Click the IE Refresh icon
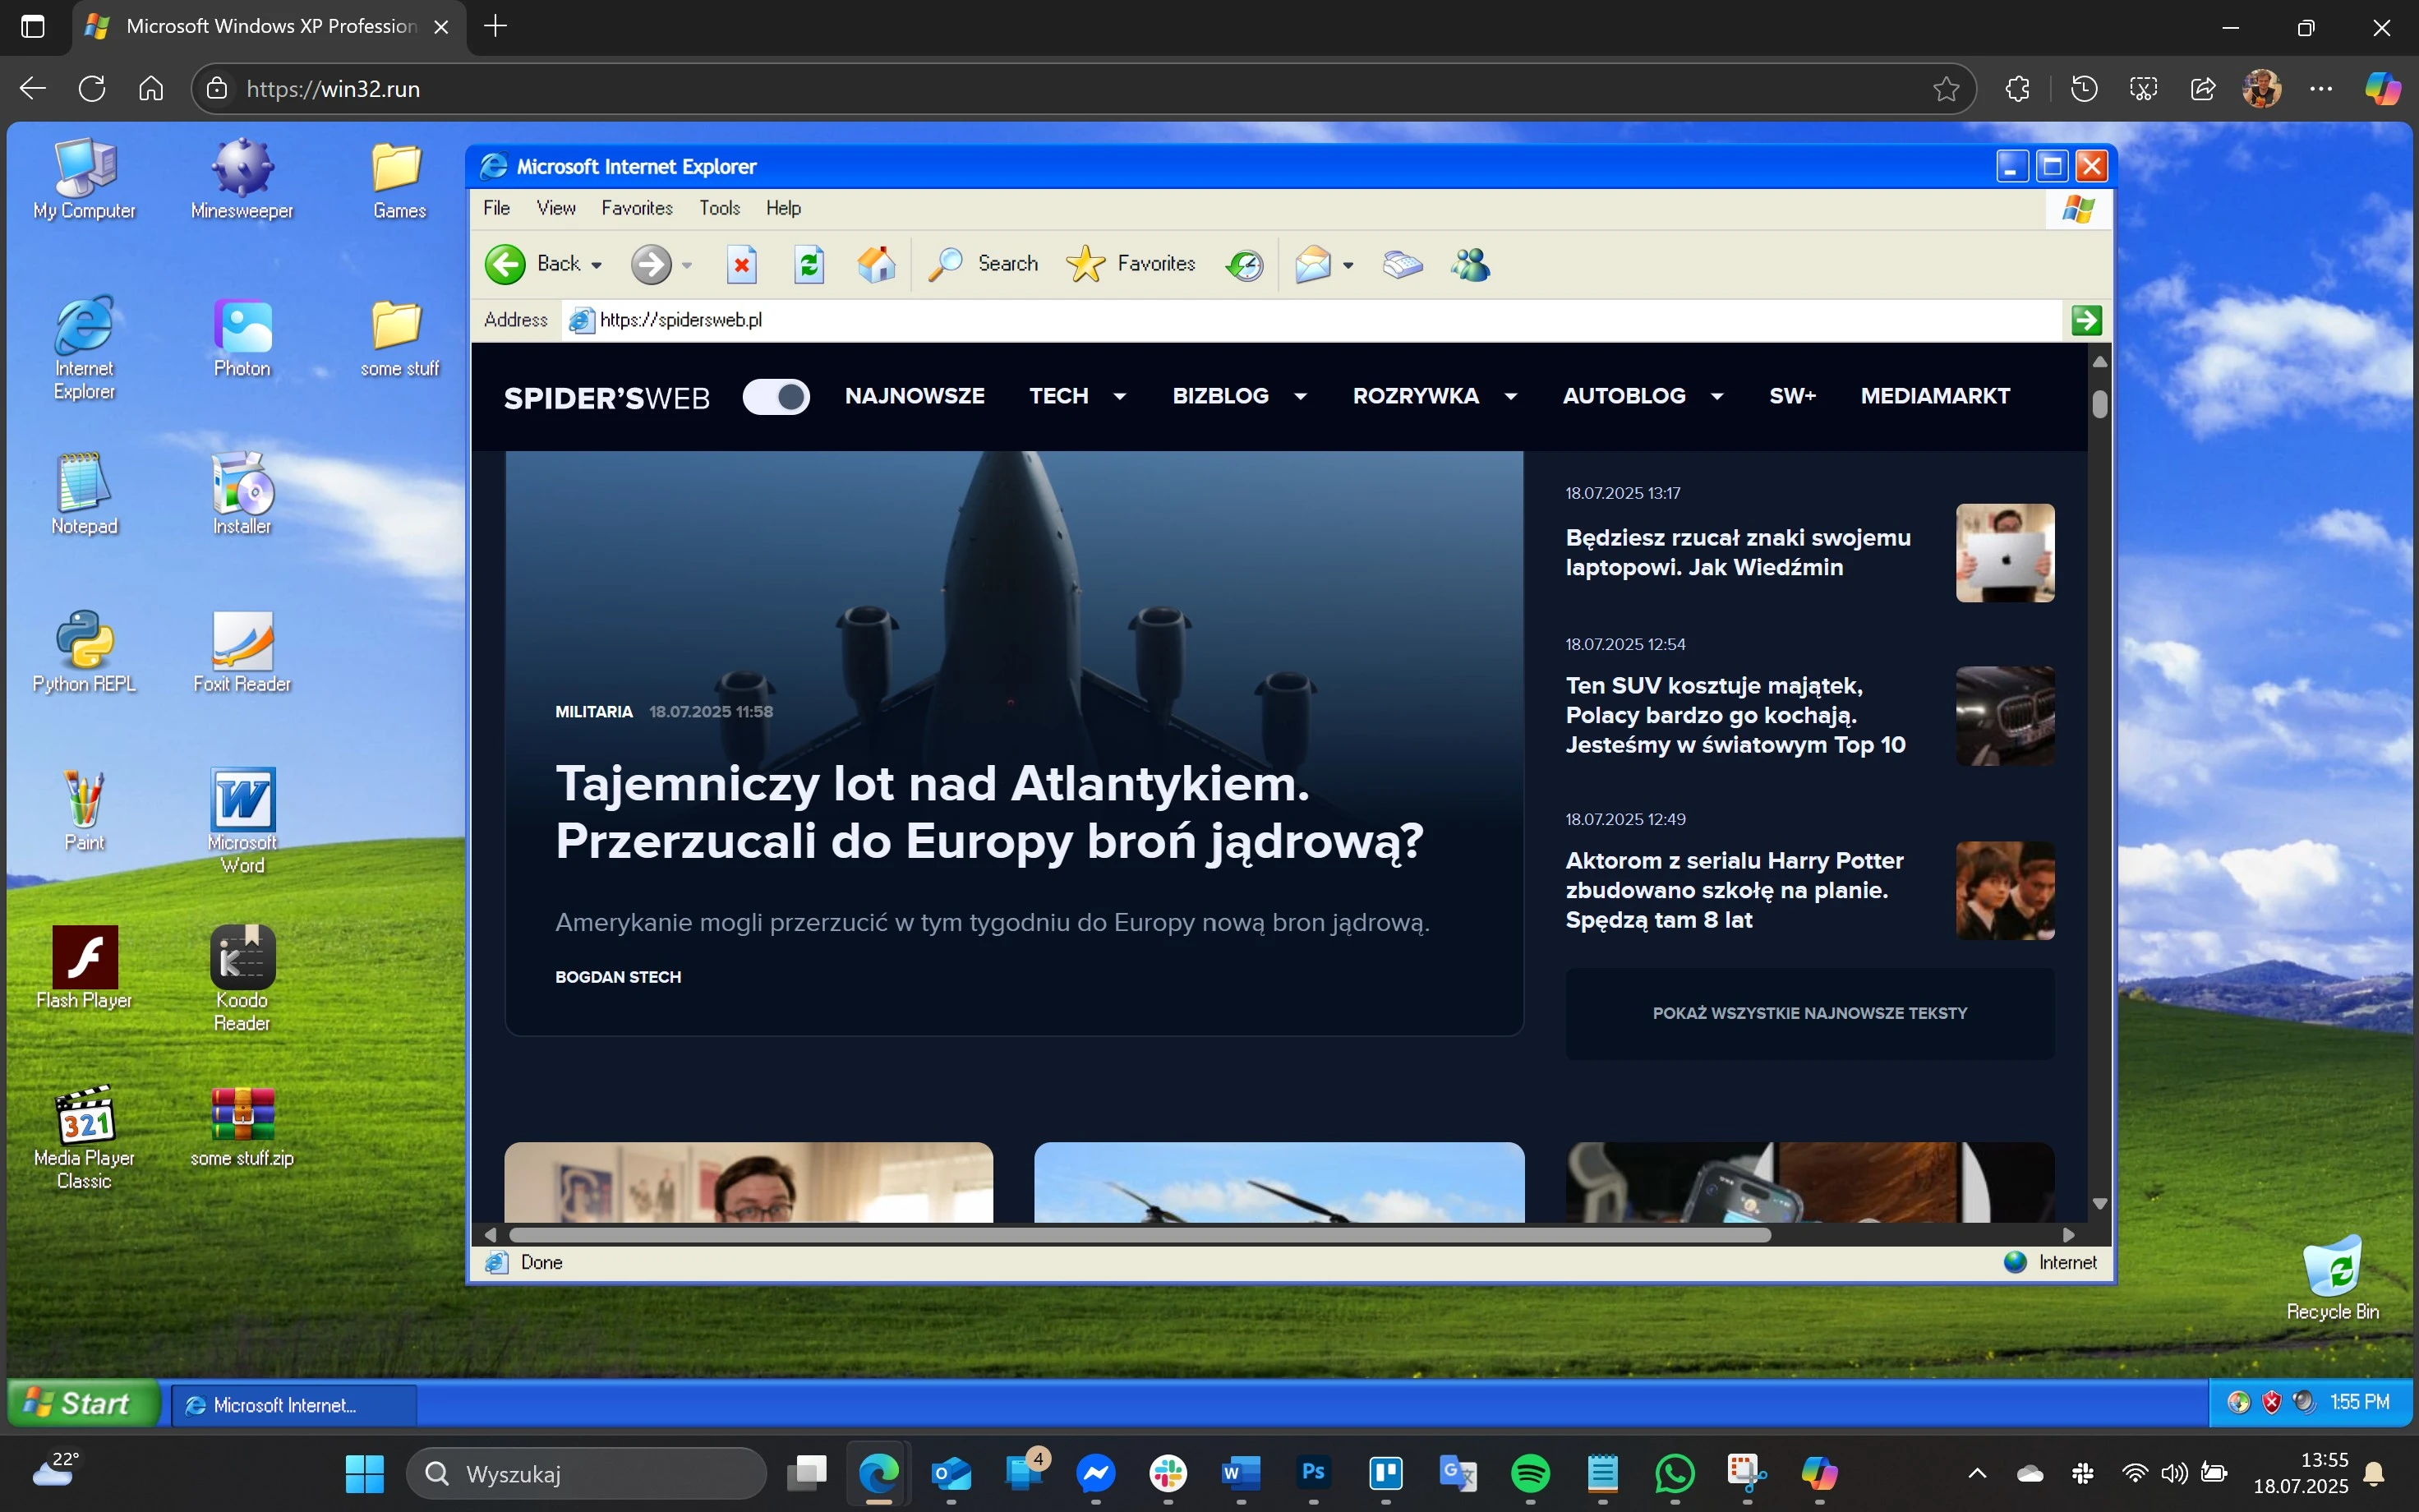The image size is (2419, 1512). [809, 265]
